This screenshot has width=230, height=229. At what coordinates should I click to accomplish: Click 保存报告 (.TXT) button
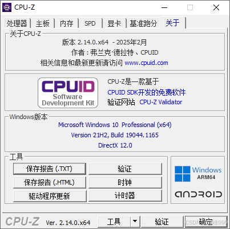pyautogui.click(x=50, y=169)
